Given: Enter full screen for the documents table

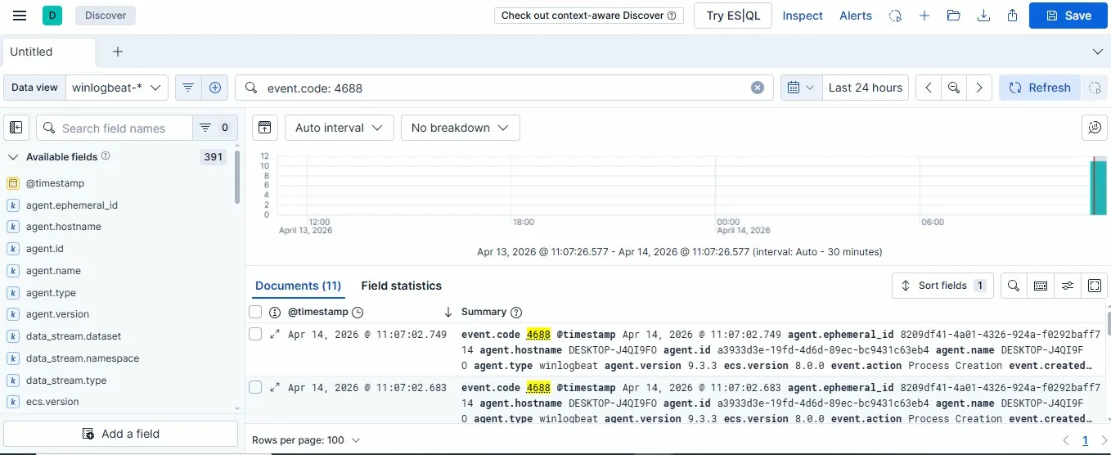Looking at the screenshot, I should click(1095, 286).
